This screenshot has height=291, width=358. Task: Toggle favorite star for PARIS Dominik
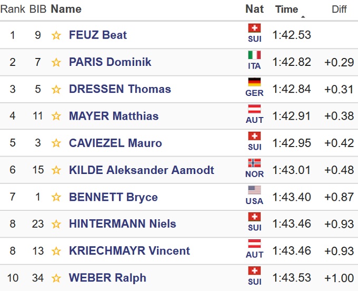[x=56, y=62]
